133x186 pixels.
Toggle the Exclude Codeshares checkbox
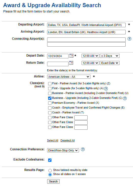50,160
